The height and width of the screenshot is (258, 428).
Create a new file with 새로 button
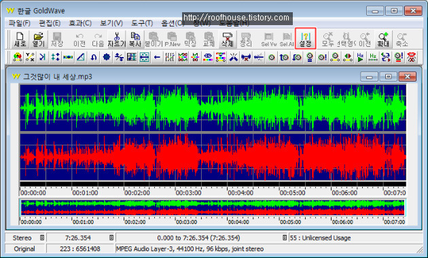pos(20,39)
